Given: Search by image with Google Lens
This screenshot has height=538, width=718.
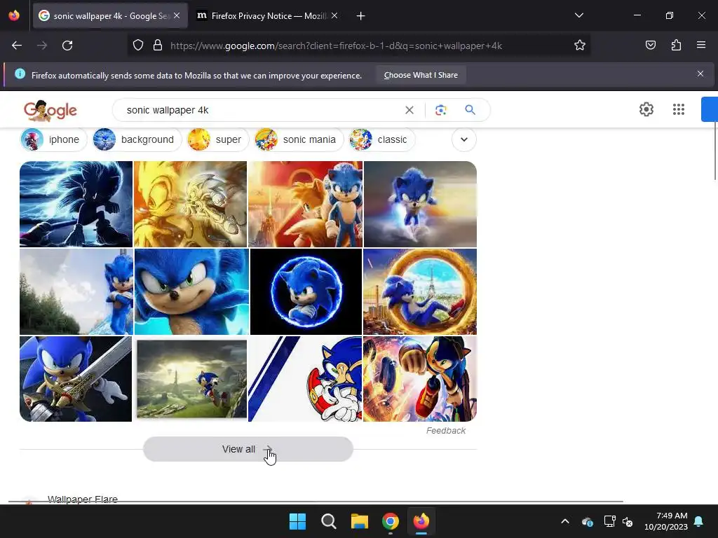Looking at the screenshot, I should [440, 110].
